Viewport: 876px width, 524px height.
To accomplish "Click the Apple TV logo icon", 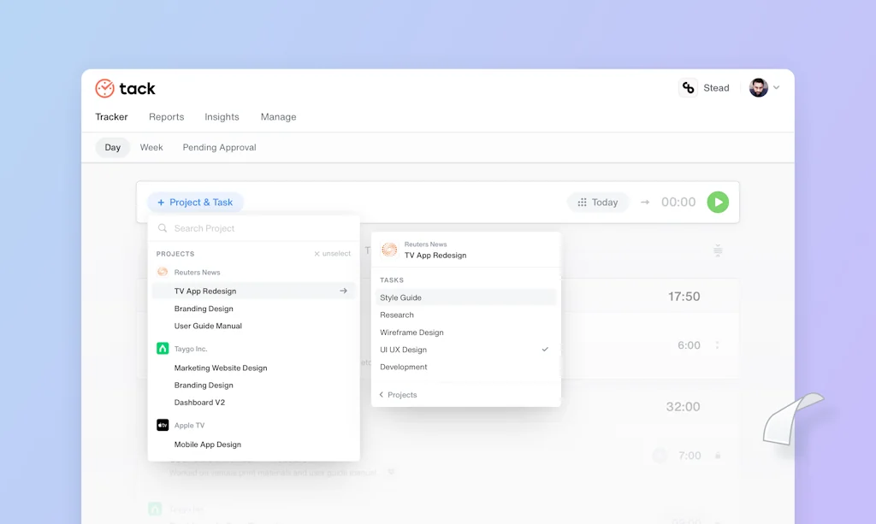I will click(x=163, y=425).
